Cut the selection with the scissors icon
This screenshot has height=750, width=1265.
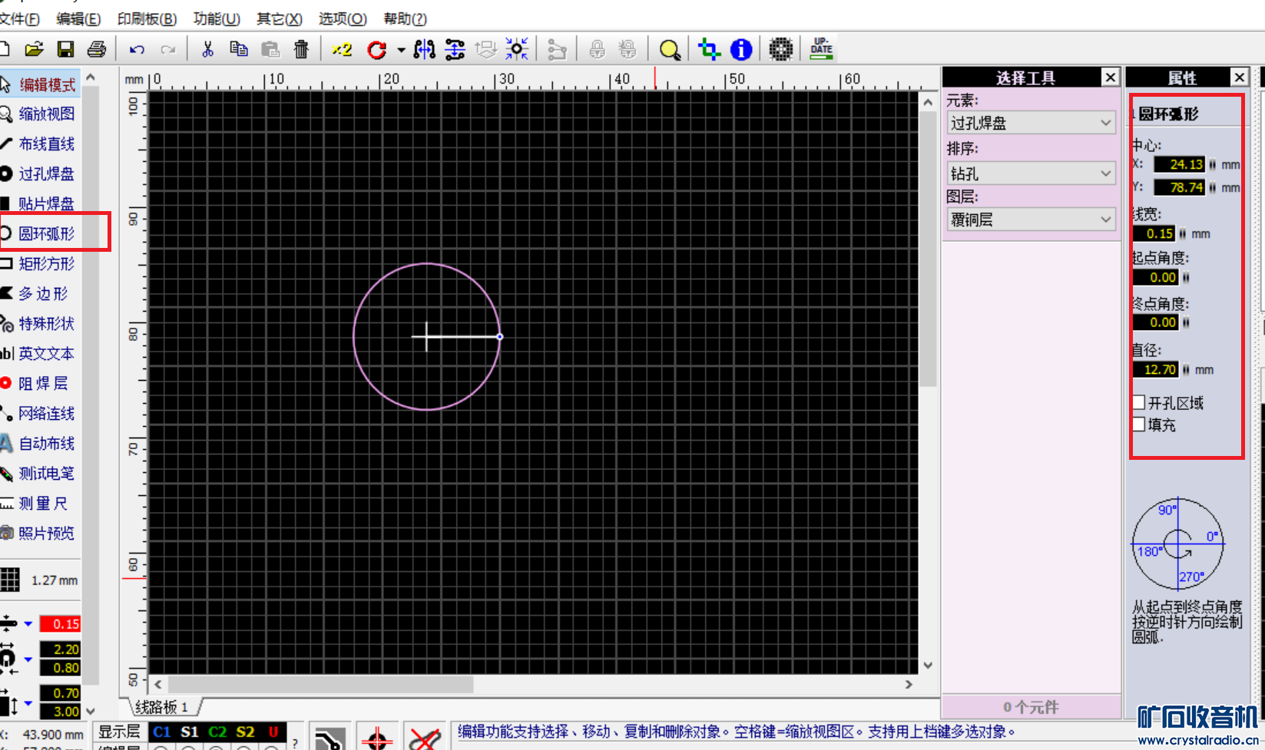point(207,50)
